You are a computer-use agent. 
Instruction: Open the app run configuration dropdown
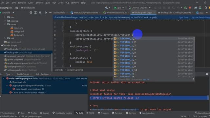[x=119, y=8]
